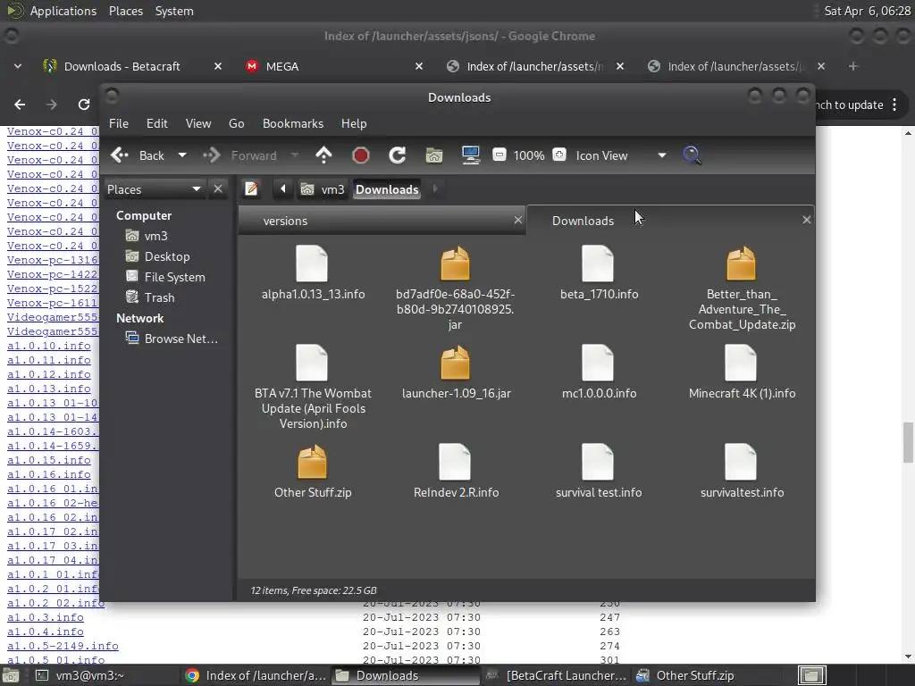Open the Help menu

tap(354, 123)
